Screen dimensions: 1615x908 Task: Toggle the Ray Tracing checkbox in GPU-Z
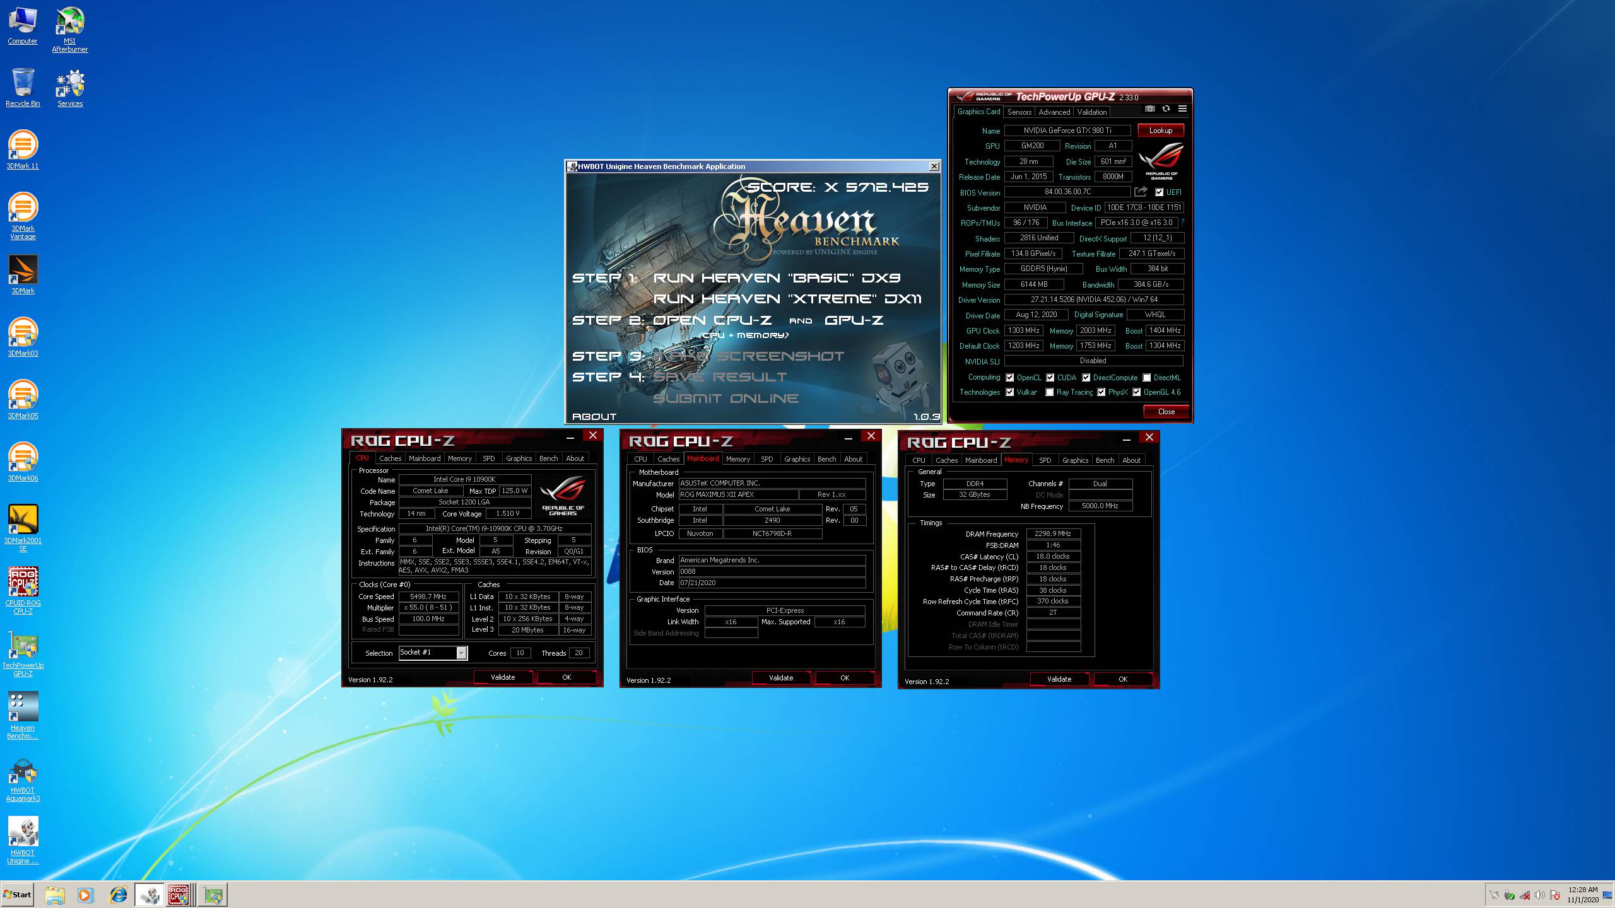(x=1050, y=392)
